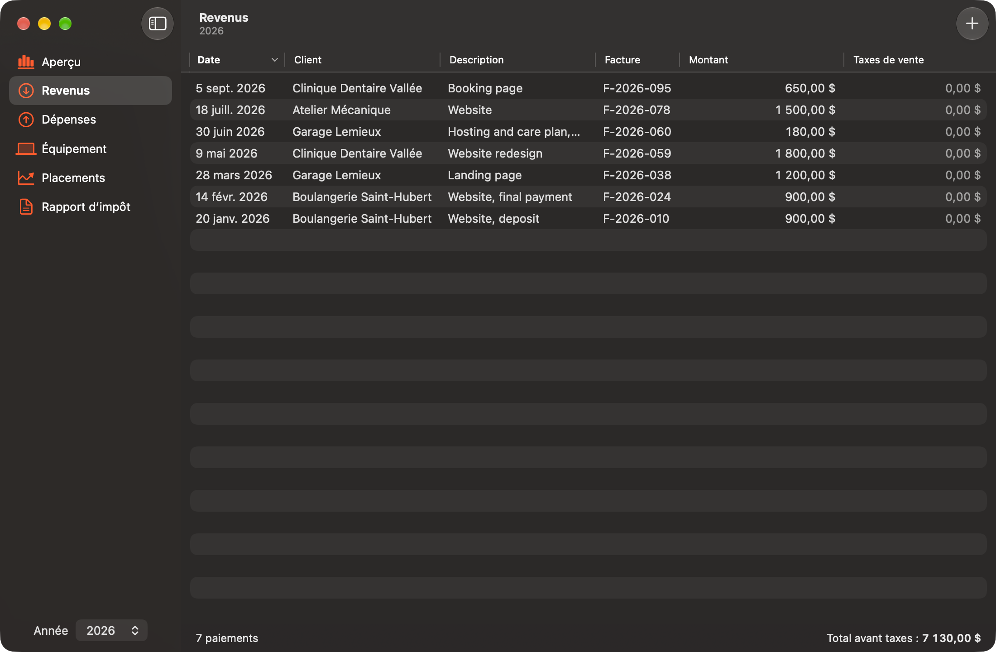
Task: Open the Équipement section
Action: click(x=91, y=149)
